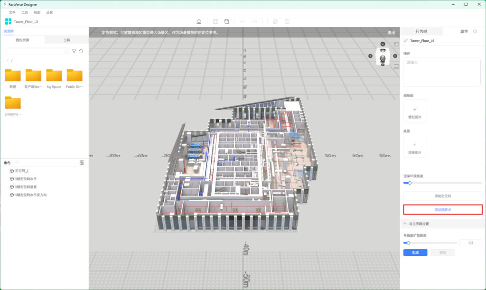Click the copy icon in toolbar

click(x=275, y=21)
